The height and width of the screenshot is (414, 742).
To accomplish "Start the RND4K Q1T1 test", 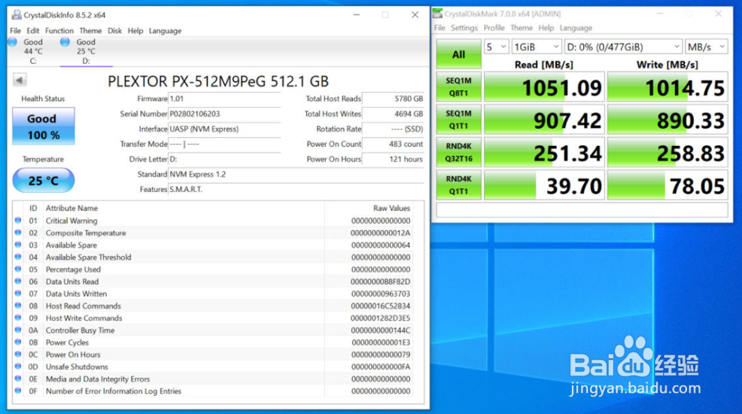I will (458, 184).
